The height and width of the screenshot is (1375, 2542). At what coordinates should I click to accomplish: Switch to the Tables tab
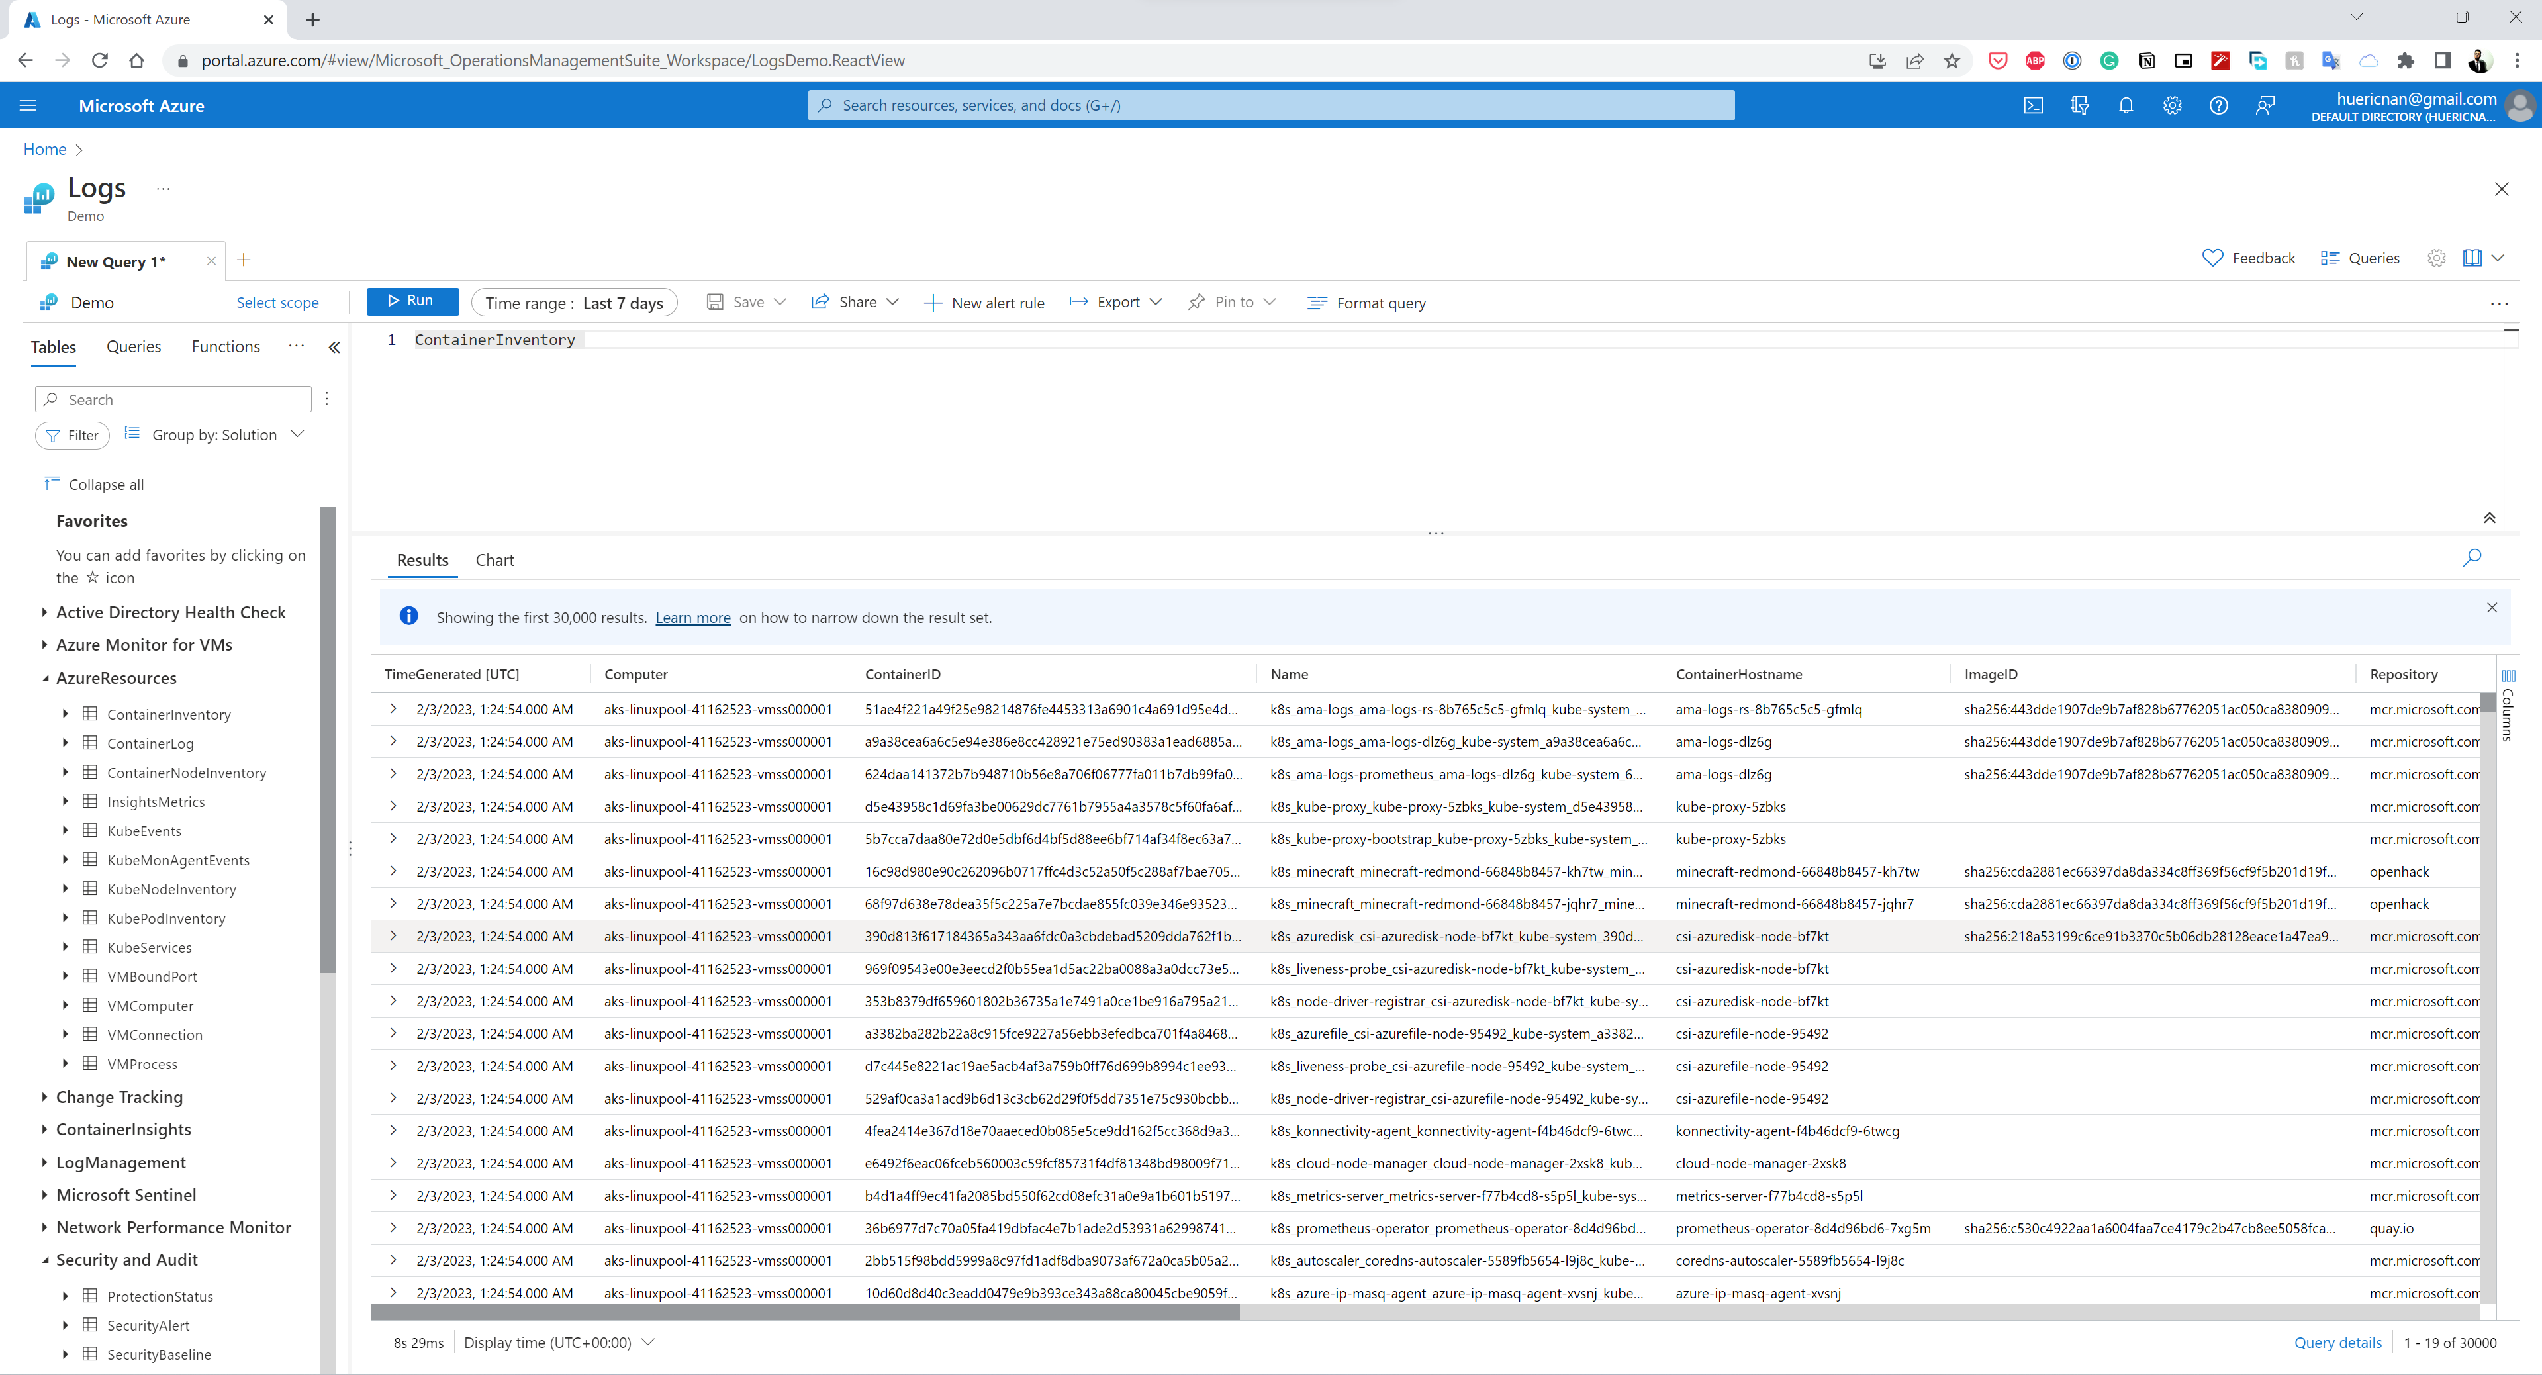pos(53,348)
